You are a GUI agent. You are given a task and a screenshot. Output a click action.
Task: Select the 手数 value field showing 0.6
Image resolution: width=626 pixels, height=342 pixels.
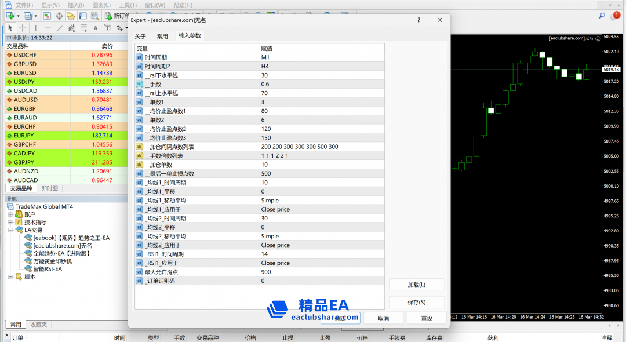pos(322,84)
